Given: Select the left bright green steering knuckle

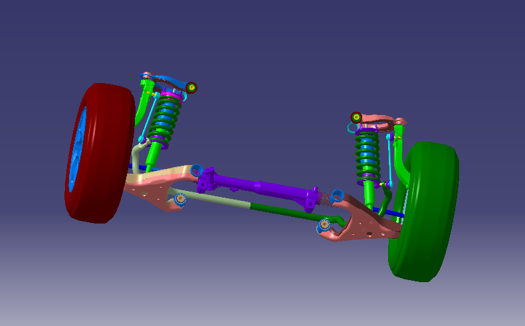Looking at the screenshot, I should click(x=144, y=100).
